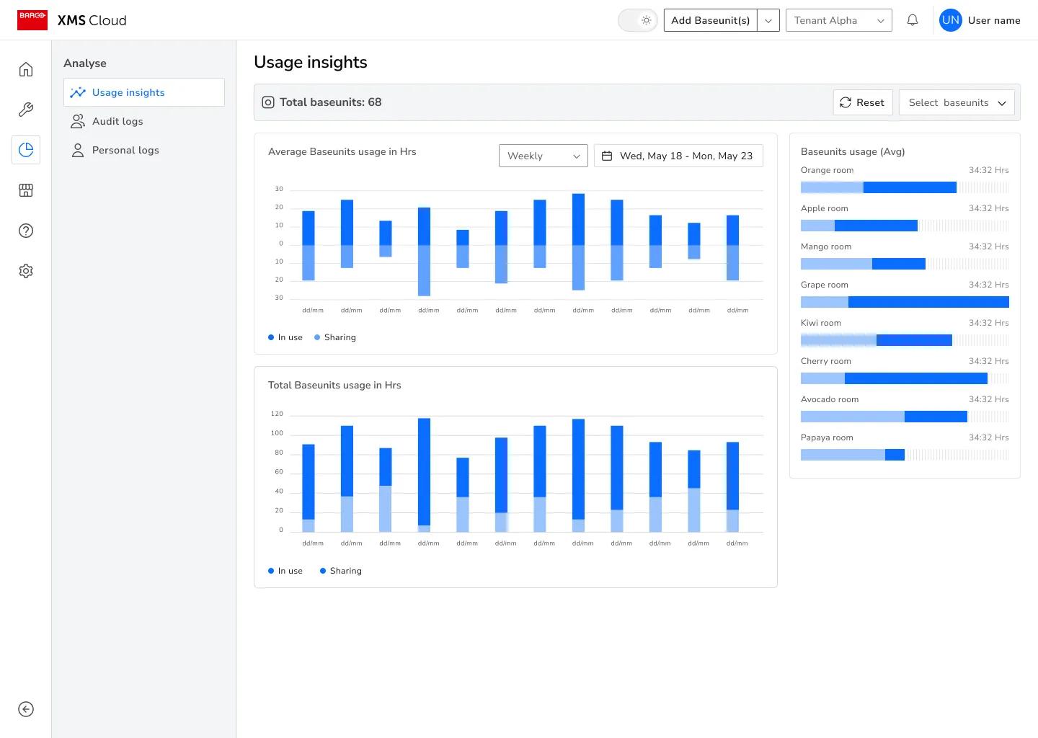This screenshot has height=738, width=1038.
Task: Open the Tenant Alpha dropdown
Action: [x=838, y=20]
